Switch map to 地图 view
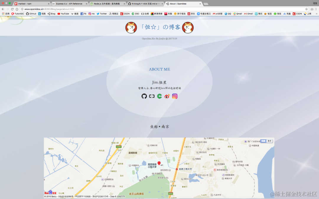Viewport: 319px width, 199px height. pos(263,141)
